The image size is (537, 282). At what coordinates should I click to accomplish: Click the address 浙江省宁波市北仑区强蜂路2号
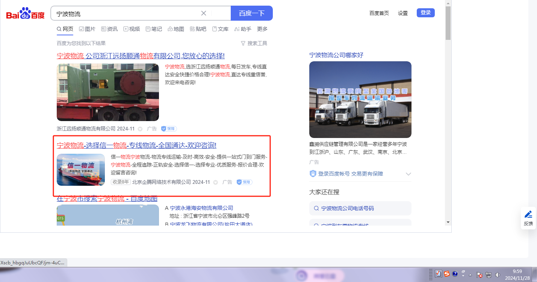[216, 216]
